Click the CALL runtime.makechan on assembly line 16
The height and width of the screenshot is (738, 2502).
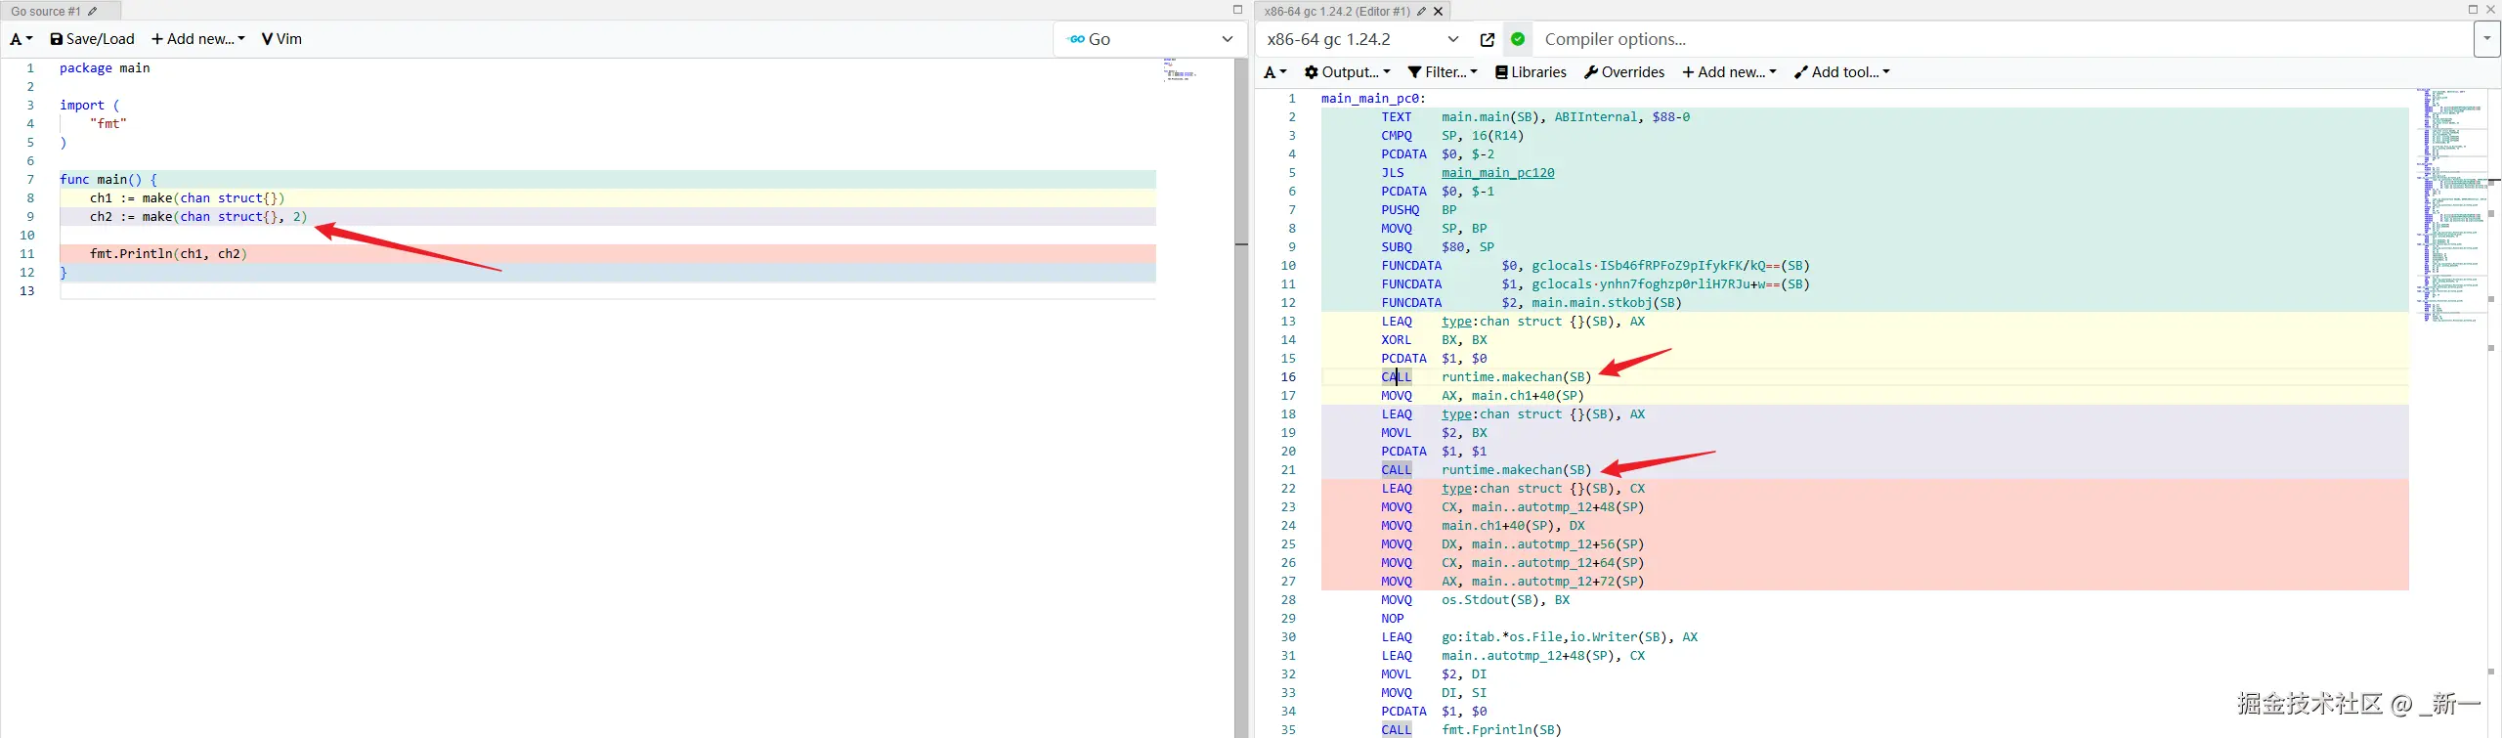pos(1486,377)
